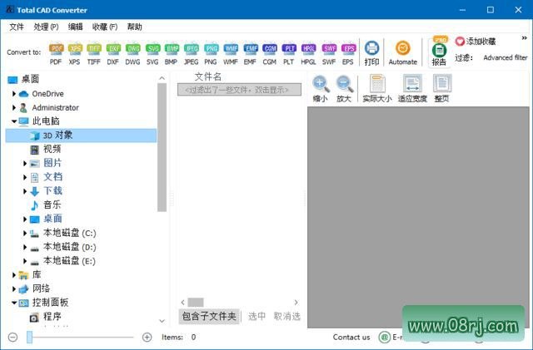533x350 pixels.
Task: Click the Contact us link
Action: coord(351,337)
